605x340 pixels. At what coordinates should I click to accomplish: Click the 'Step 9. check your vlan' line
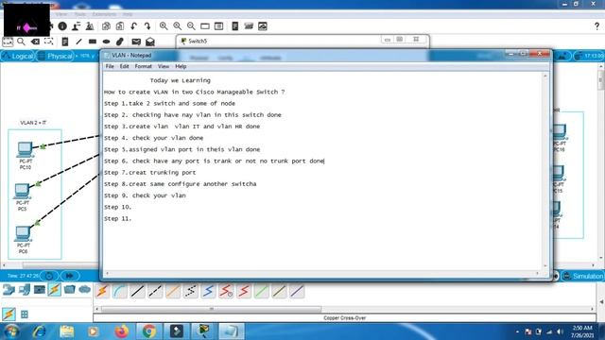coord(145,195)
